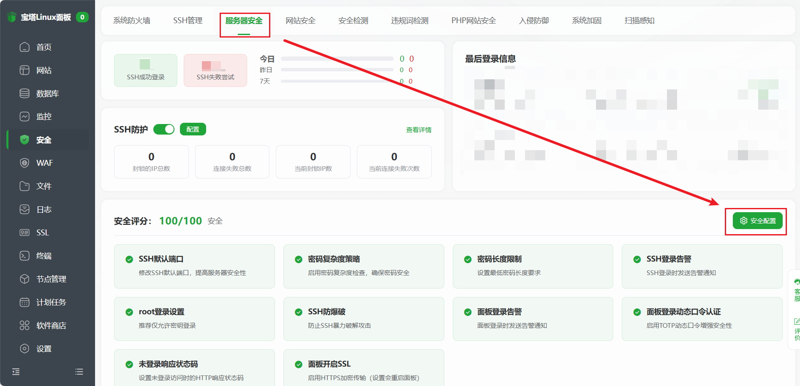Screen dimensions: 800x386
Task: Click the check icon on SSH登录告警
Action: pyautogui.click(x=637, y=259)
